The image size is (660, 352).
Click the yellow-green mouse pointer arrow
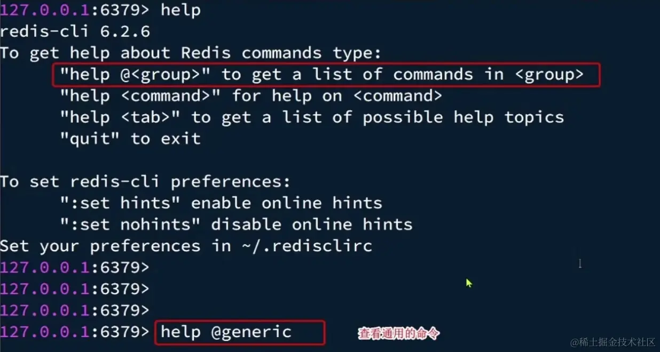(469, 283)
